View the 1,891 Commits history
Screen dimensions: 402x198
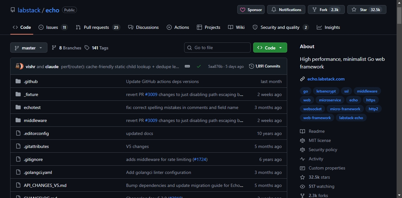click(x=265, y=66)
